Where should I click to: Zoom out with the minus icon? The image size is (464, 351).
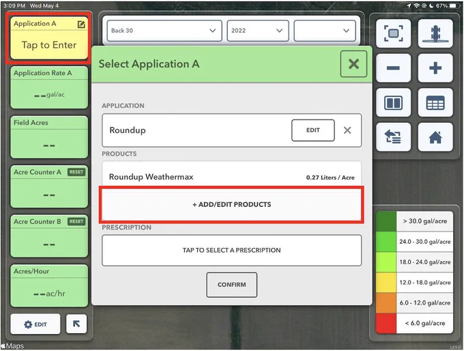(x=393, y=68)
